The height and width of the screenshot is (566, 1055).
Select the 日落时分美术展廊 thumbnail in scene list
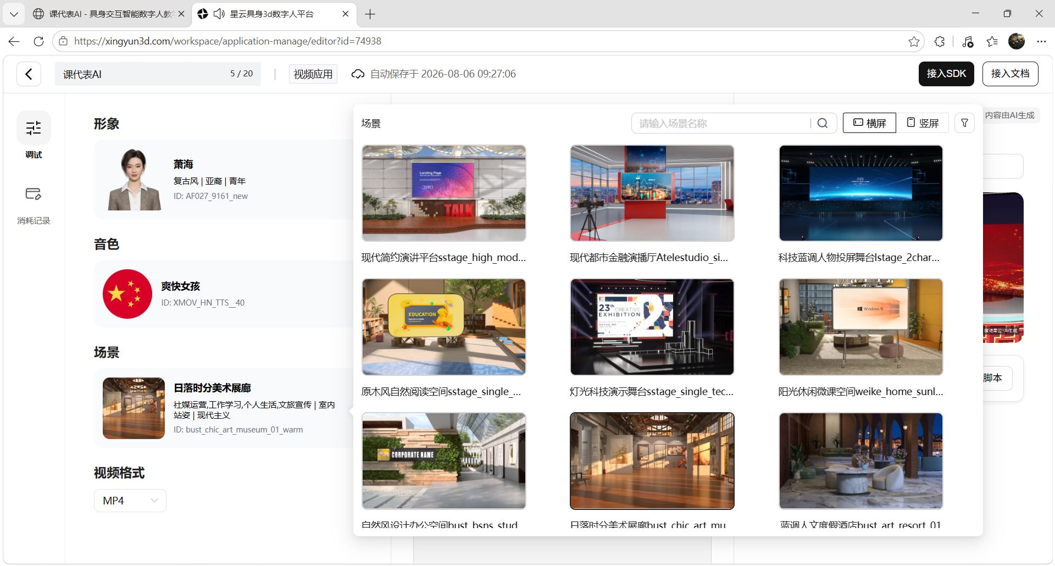click(652, 461)
